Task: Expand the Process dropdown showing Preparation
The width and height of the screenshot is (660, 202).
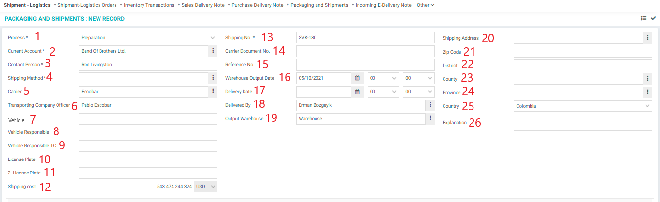Action: pyautogui.click(x=148, y=38)
